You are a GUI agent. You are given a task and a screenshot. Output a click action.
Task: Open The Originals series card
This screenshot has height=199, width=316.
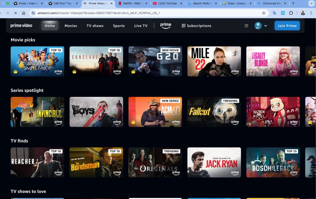pos(155,163)
